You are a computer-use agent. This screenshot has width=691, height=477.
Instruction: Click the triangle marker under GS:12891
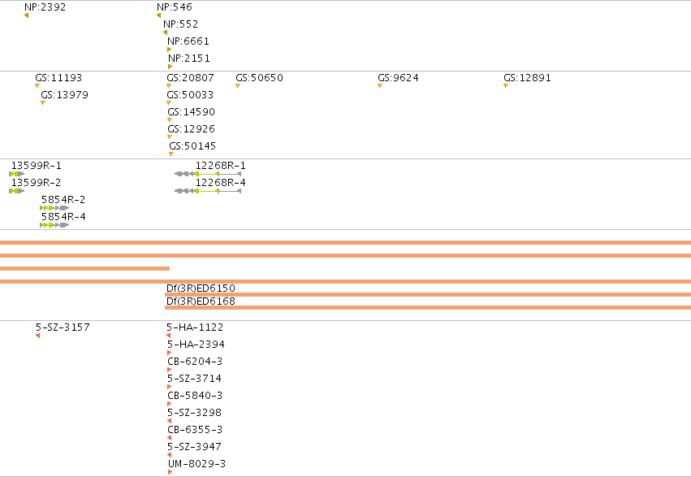coord(506,86)
